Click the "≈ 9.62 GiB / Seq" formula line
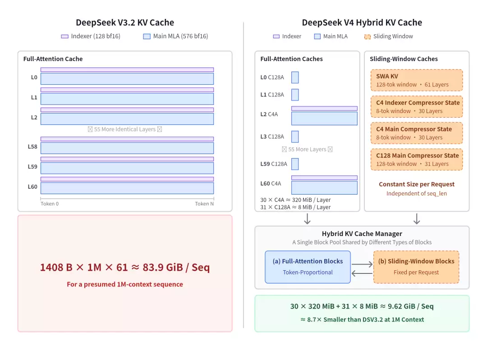The width and height of the screenshot is (487, 350). click(x=362, y=306)
